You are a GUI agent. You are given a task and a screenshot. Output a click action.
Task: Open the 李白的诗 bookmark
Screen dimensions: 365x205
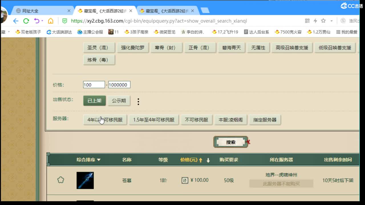point(193,32)
